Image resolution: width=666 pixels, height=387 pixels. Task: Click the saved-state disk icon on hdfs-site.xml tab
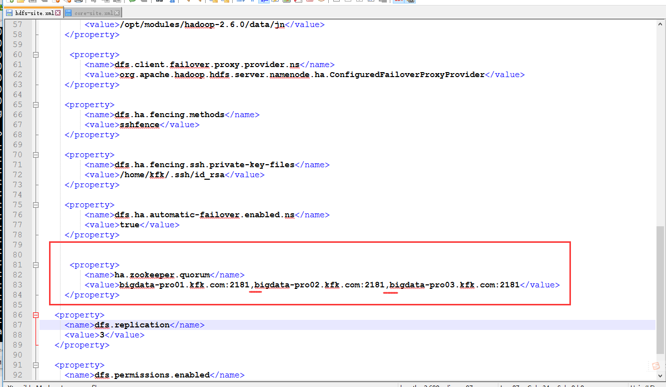tap(10, 13)
